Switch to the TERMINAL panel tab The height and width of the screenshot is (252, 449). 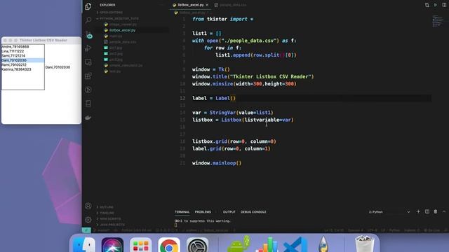182,212
